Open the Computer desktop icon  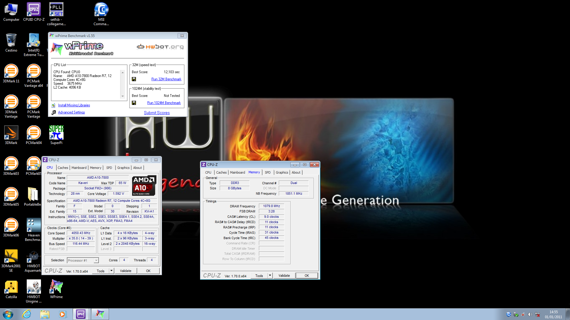11,12
